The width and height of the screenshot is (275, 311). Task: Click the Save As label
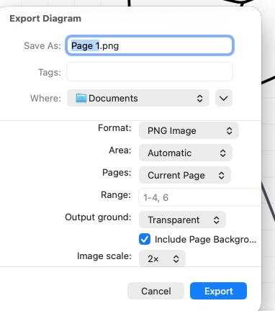[42, 45]
